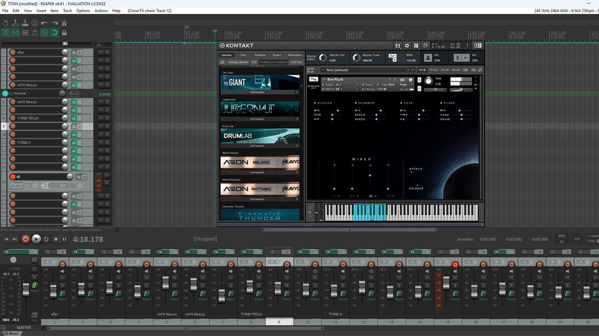Click Kontakt panic exclamation icon
The image size is (599, 336).
point(467,45)
